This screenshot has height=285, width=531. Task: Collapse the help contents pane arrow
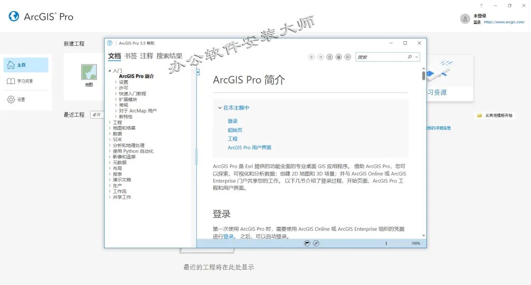pos(198,72)
